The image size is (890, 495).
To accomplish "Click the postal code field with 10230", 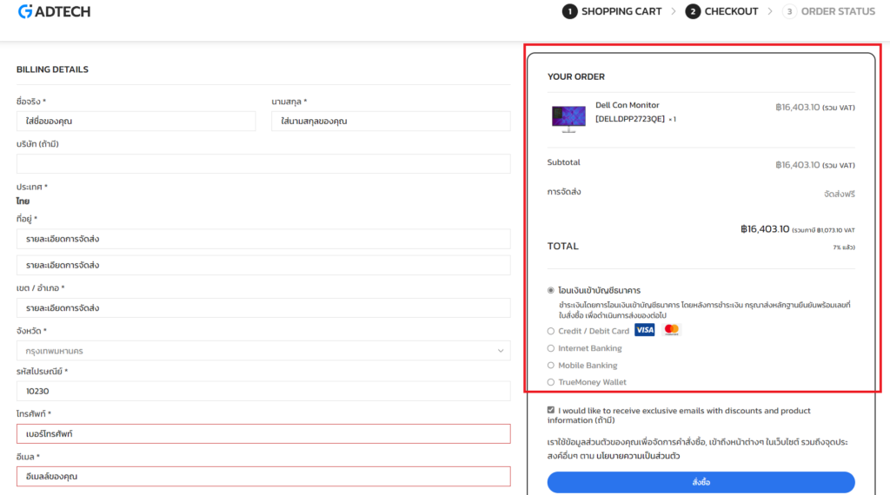I will 263,391.
